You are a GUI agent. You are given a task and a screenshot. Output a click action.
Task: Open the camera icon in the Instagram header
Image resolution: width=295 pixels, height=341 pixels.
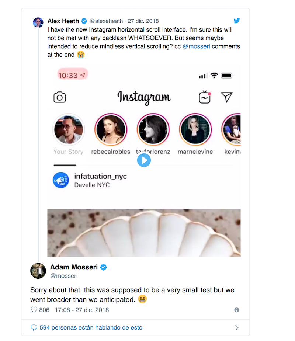pyautogui.click(x=60, y=97)
